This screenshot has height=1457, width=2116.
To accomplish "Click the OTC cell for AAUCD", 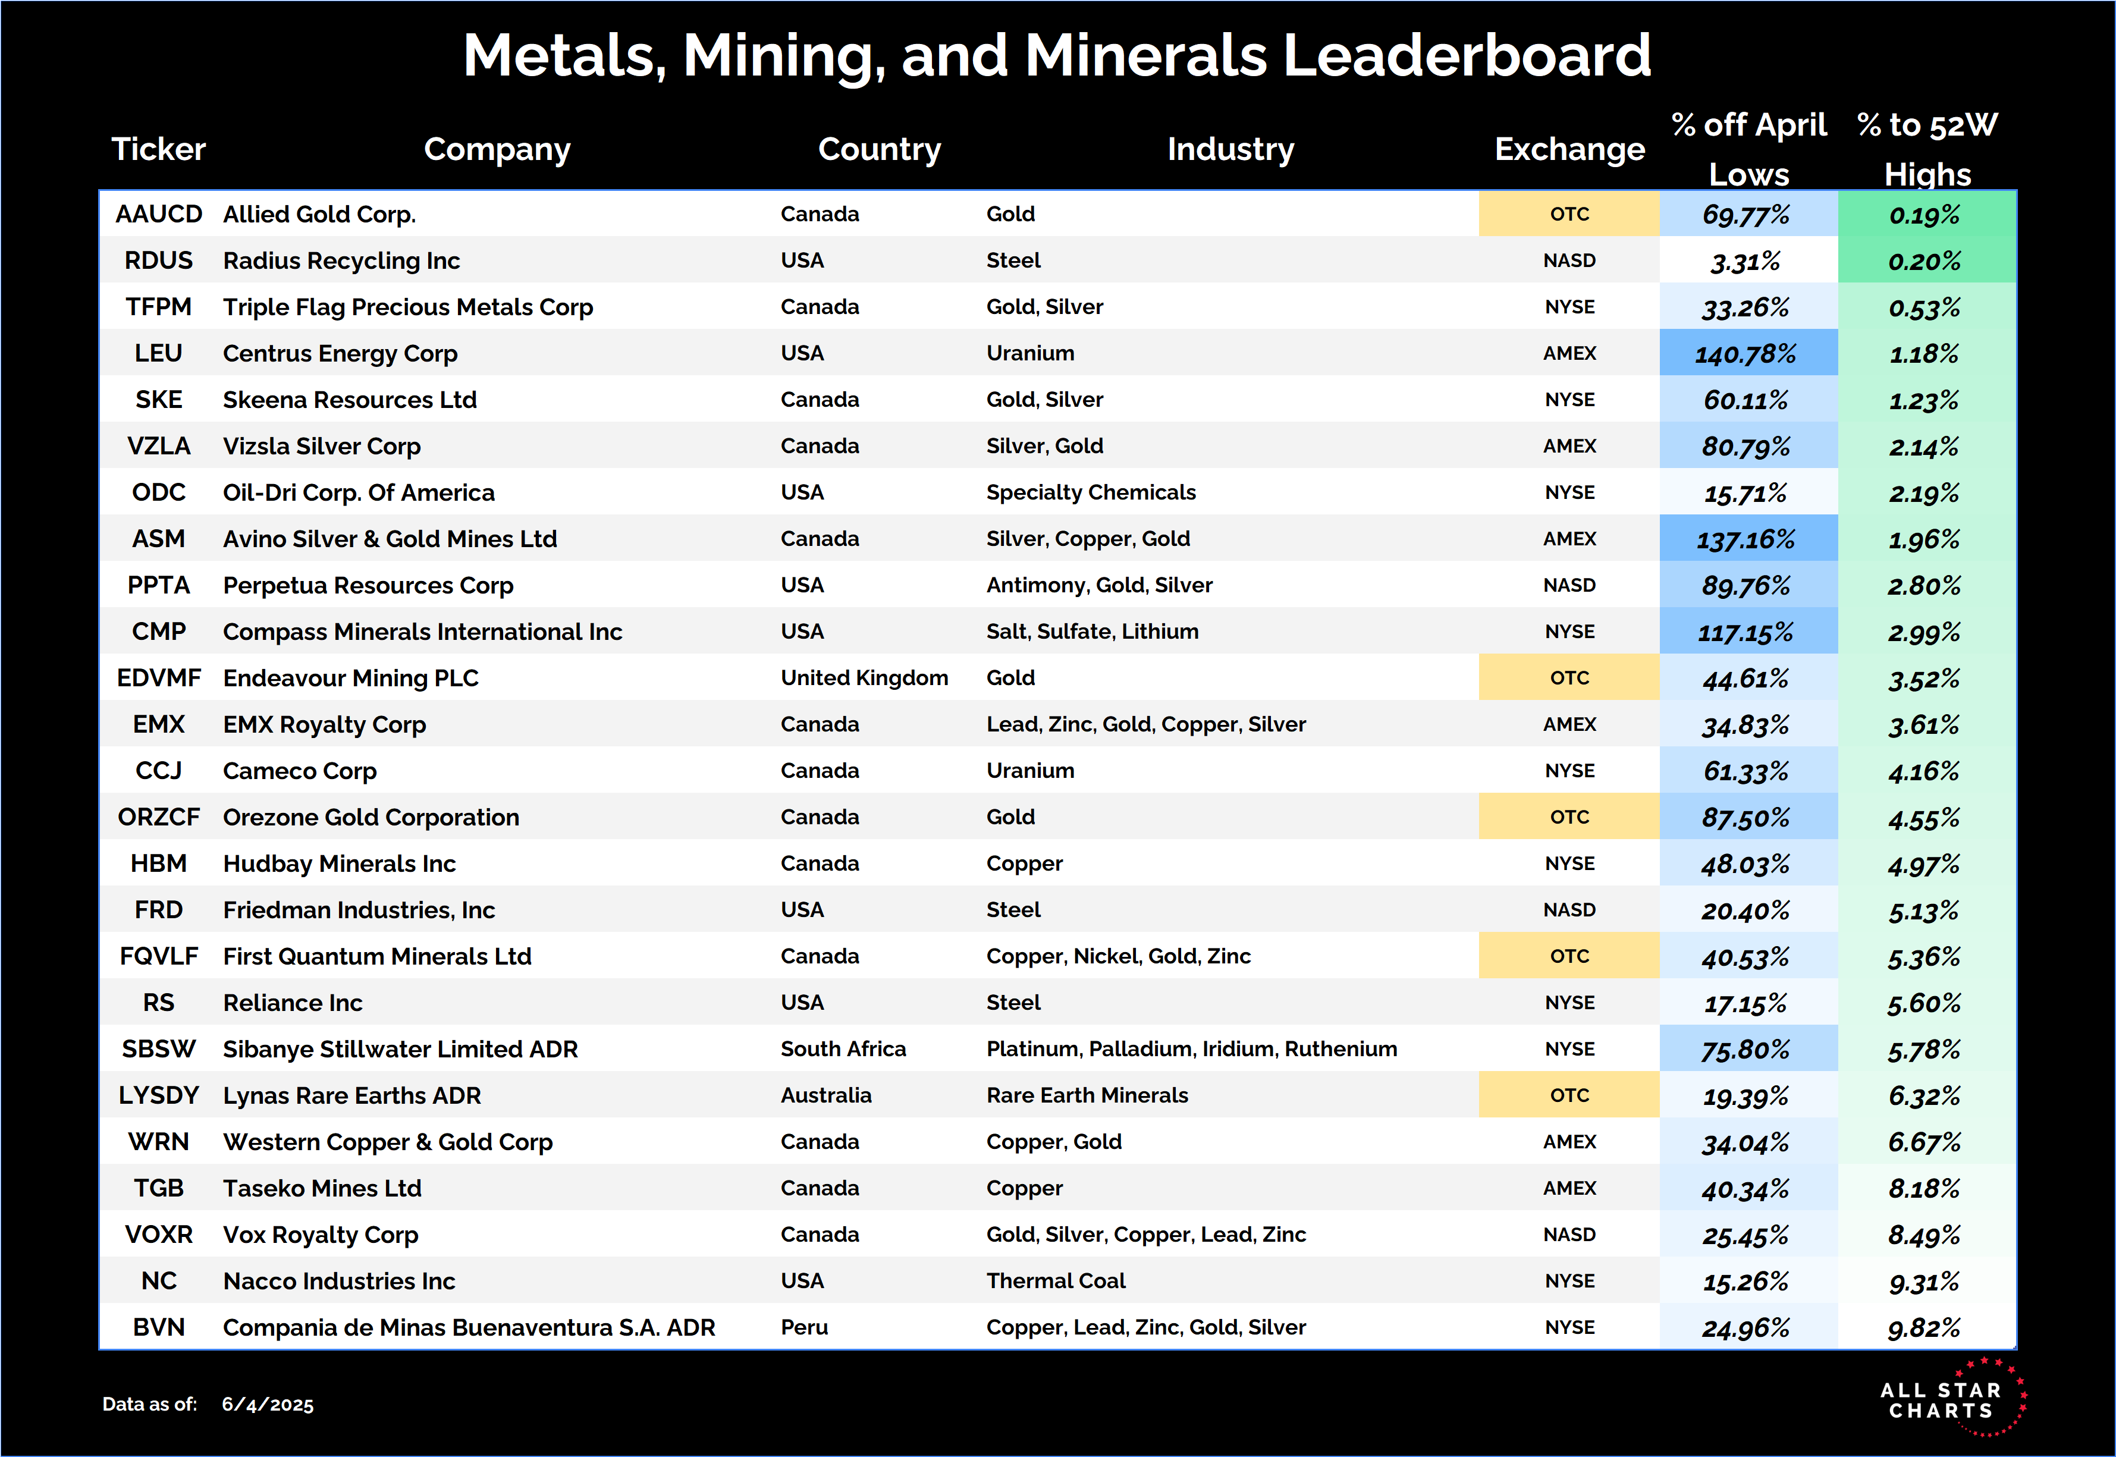I will 1569,213.
